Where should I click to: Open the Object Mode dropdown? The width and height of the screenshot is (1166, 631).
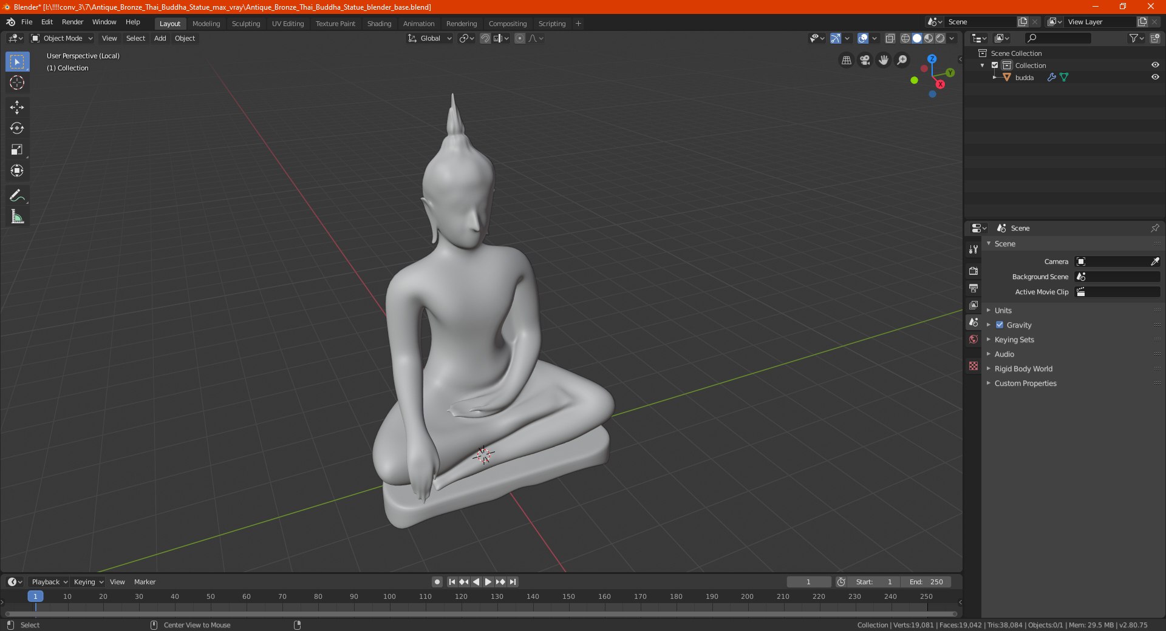pos(62,38)
